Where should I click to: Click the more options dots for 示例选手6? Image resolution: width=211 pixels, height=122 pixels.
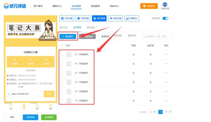[166, 55]
